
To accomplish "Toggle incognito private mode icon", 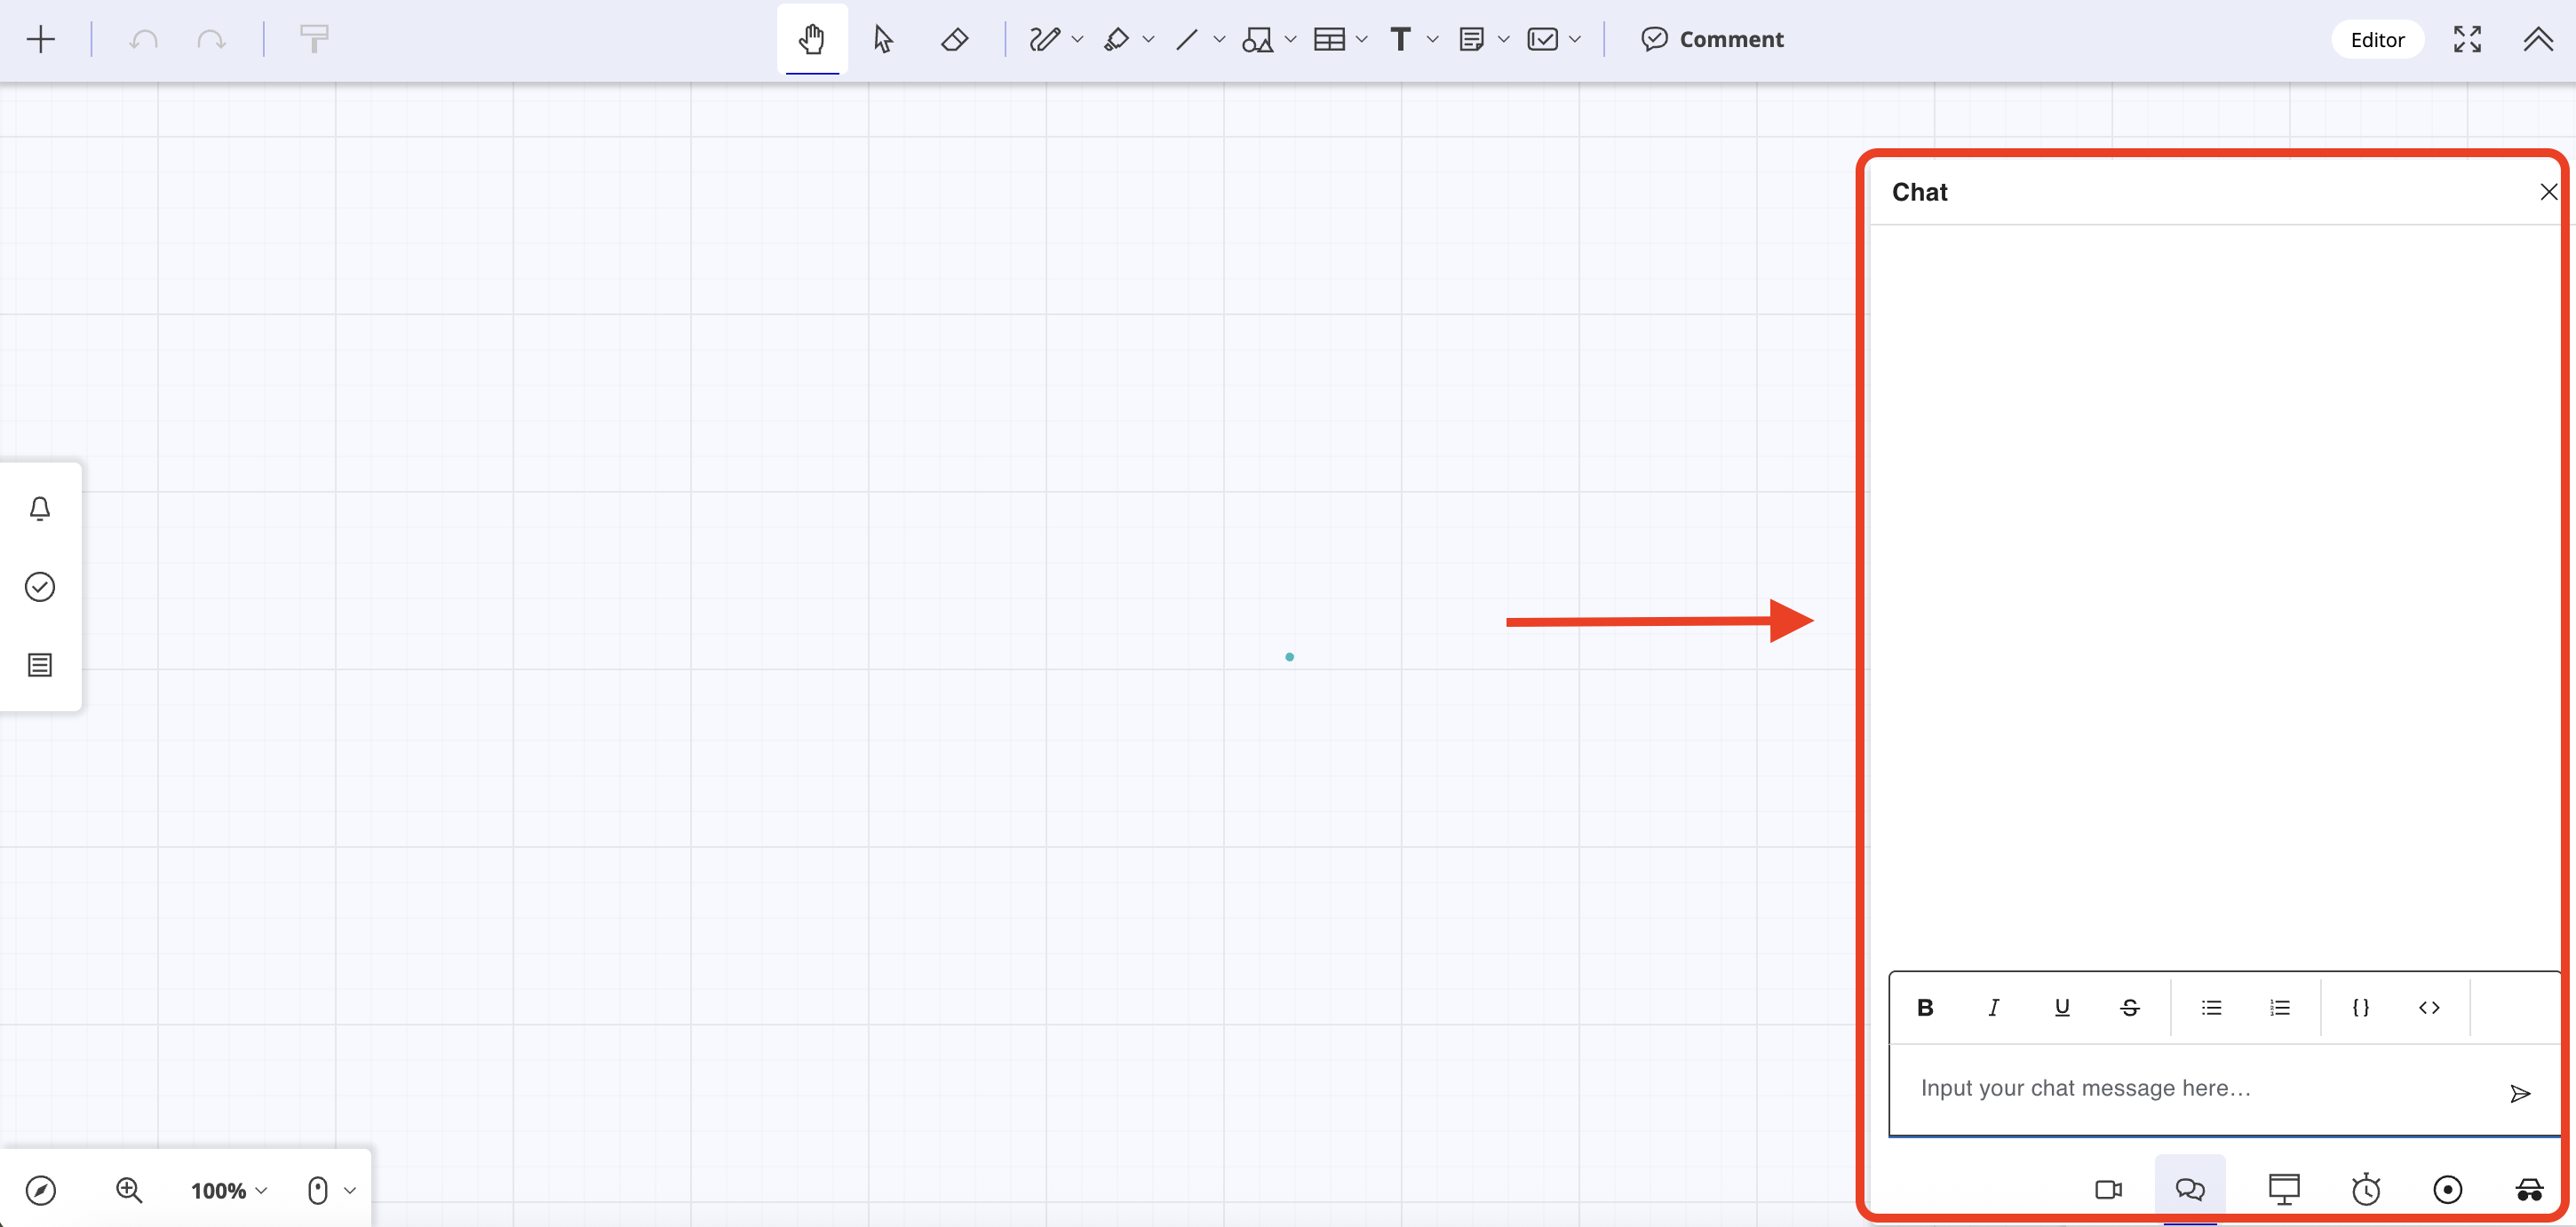I will (2529, 1189).
